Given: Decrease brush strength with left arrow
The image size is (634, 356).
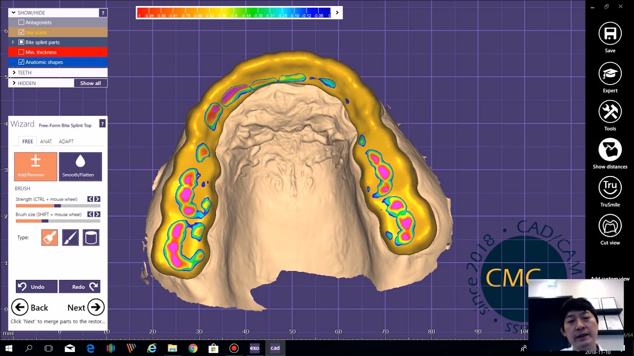Looking at the screenshot, I should click(90, 199).
